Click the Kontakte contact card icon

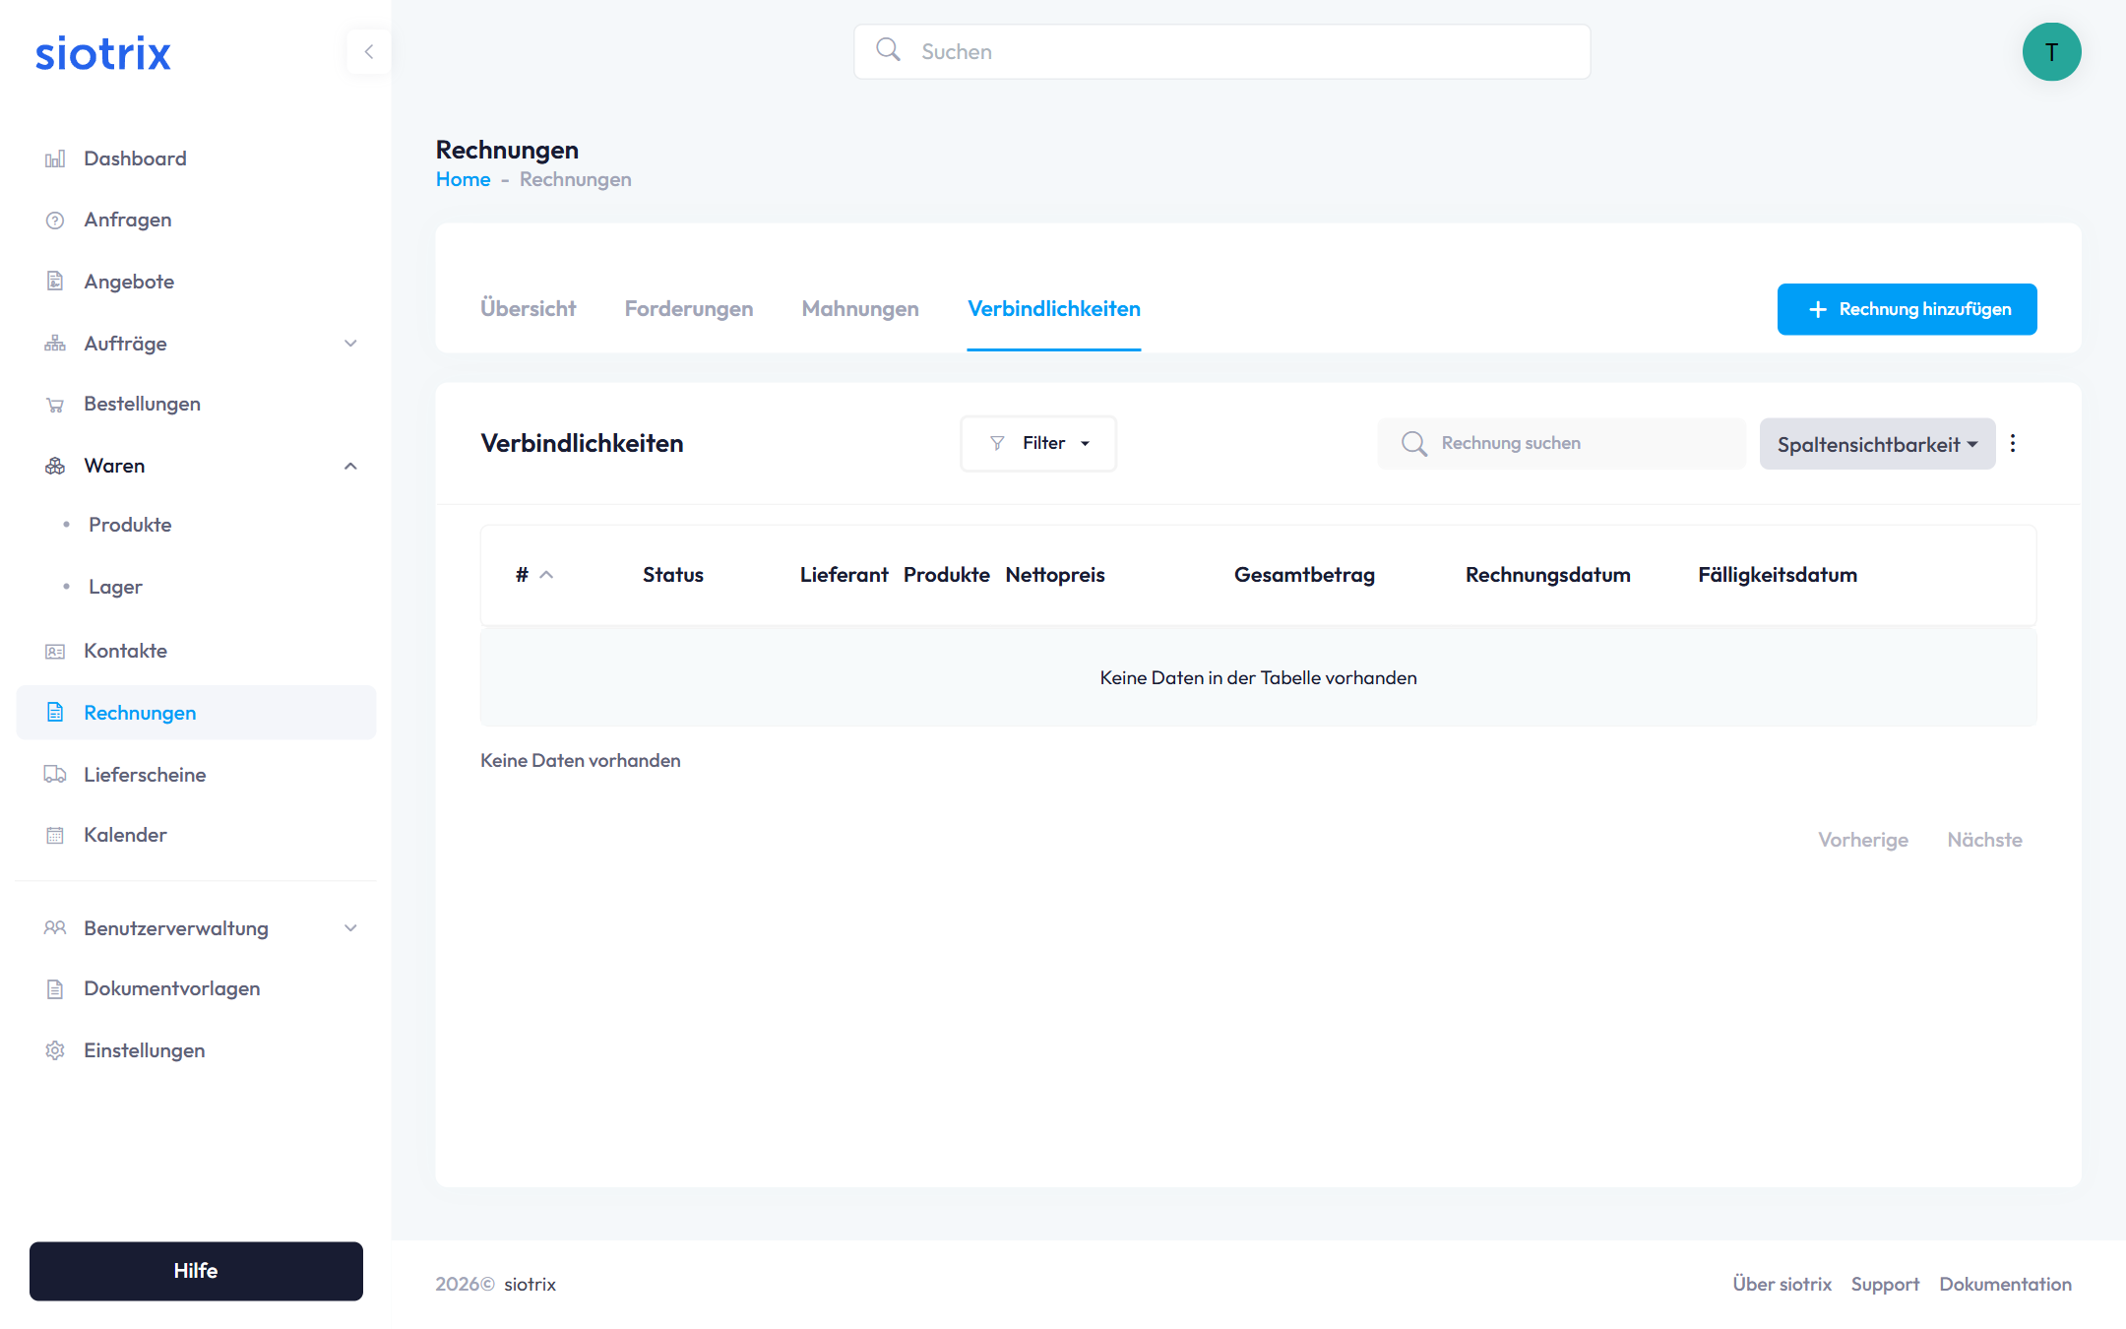coord(55,652)
